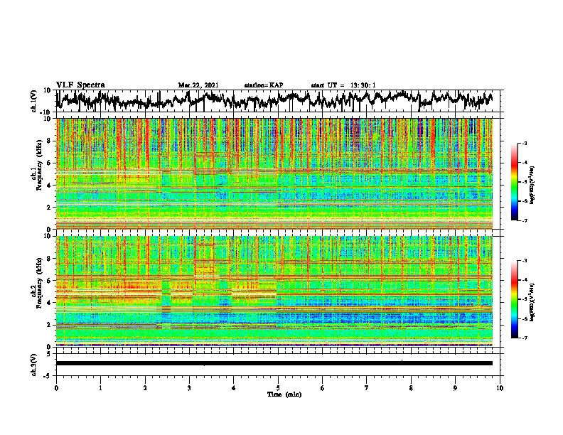Click the ch.2 spectrogram panel
The height and width of the screenshot is (435, 563).
[274, 291]
